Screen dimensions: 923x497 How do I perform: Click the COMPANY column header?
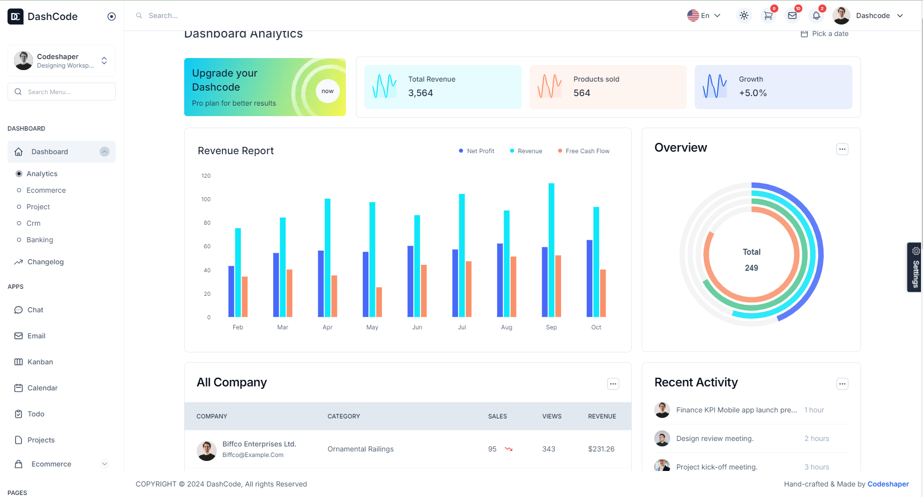212,416
